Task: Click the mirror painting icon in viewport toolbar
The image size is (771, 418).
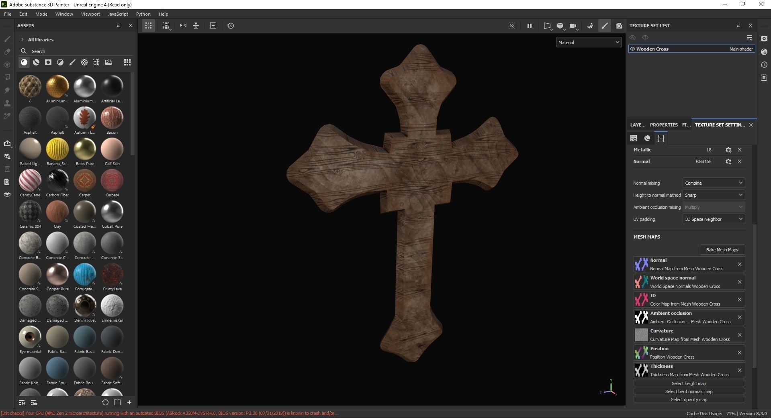Action: (x=183, y=25)
